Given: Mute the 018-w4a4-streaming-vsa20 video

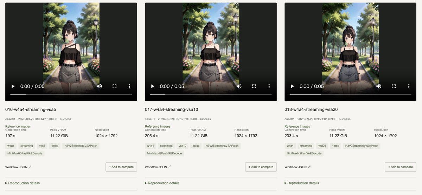Looking at the screenshot, I should 379,86.
